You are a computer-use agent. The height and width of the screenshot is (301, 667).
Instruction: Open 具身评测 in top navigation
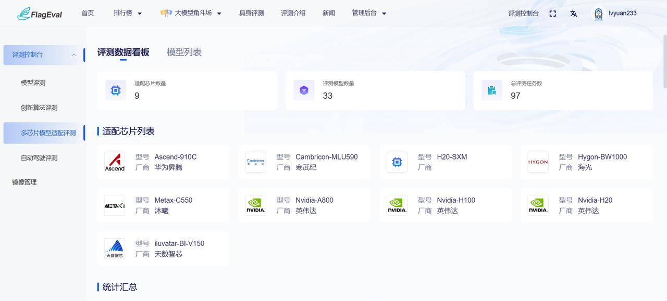pos(252,13)
